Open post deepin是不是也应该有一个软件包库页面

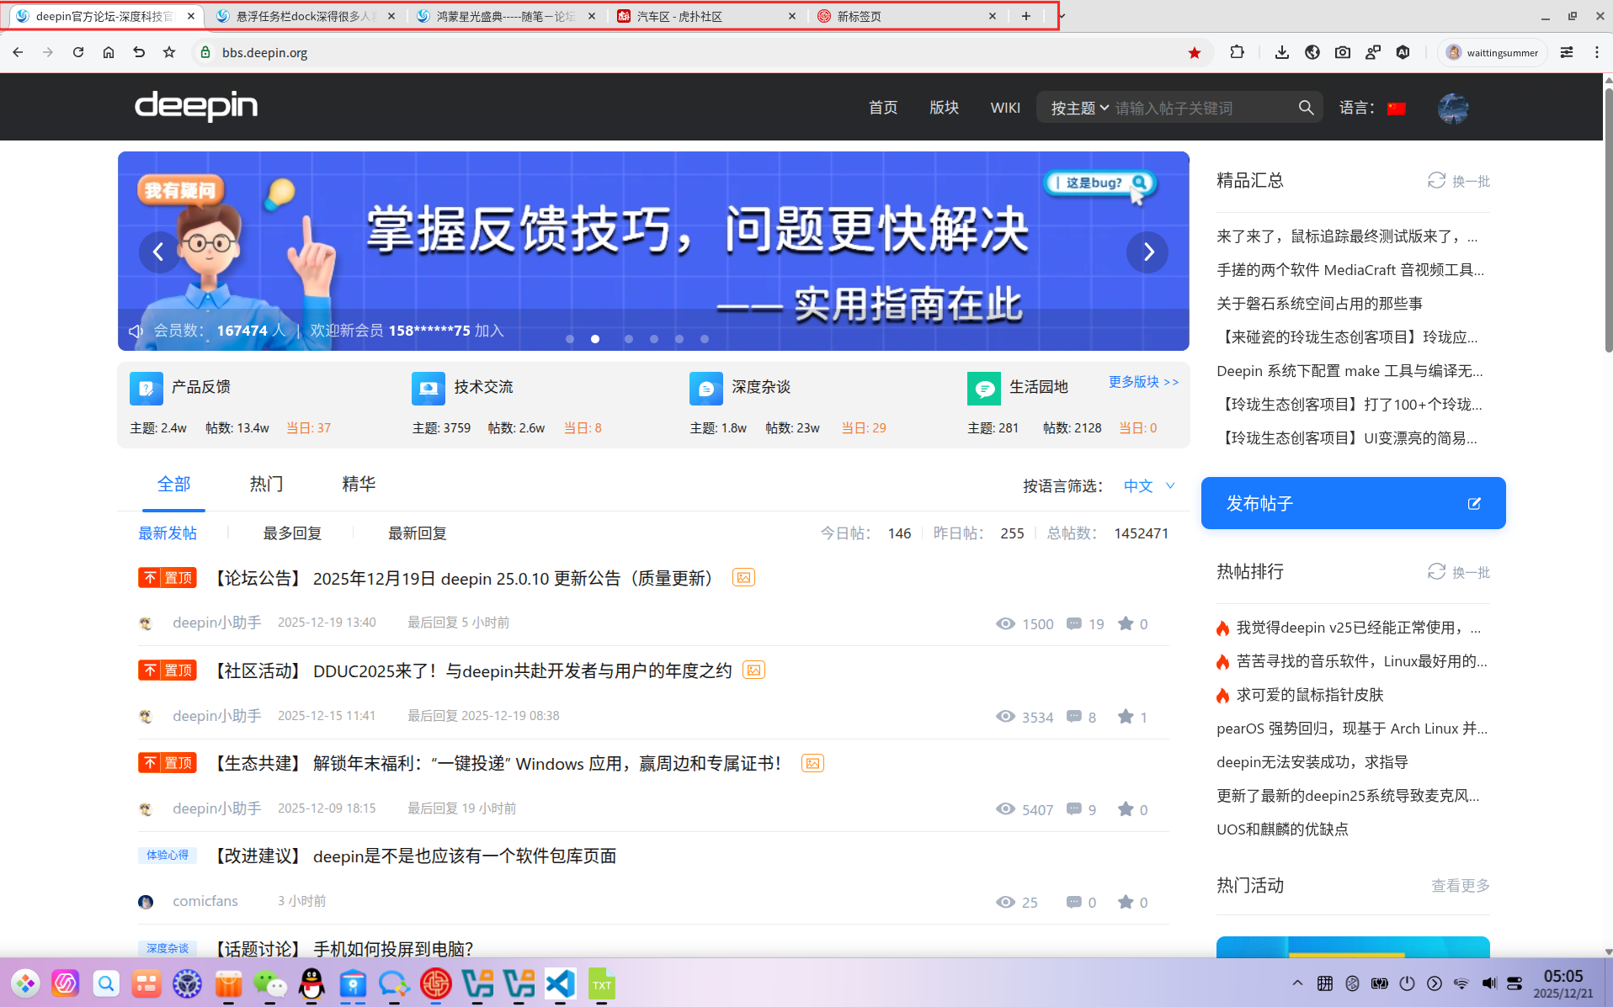tap(465, 856)
